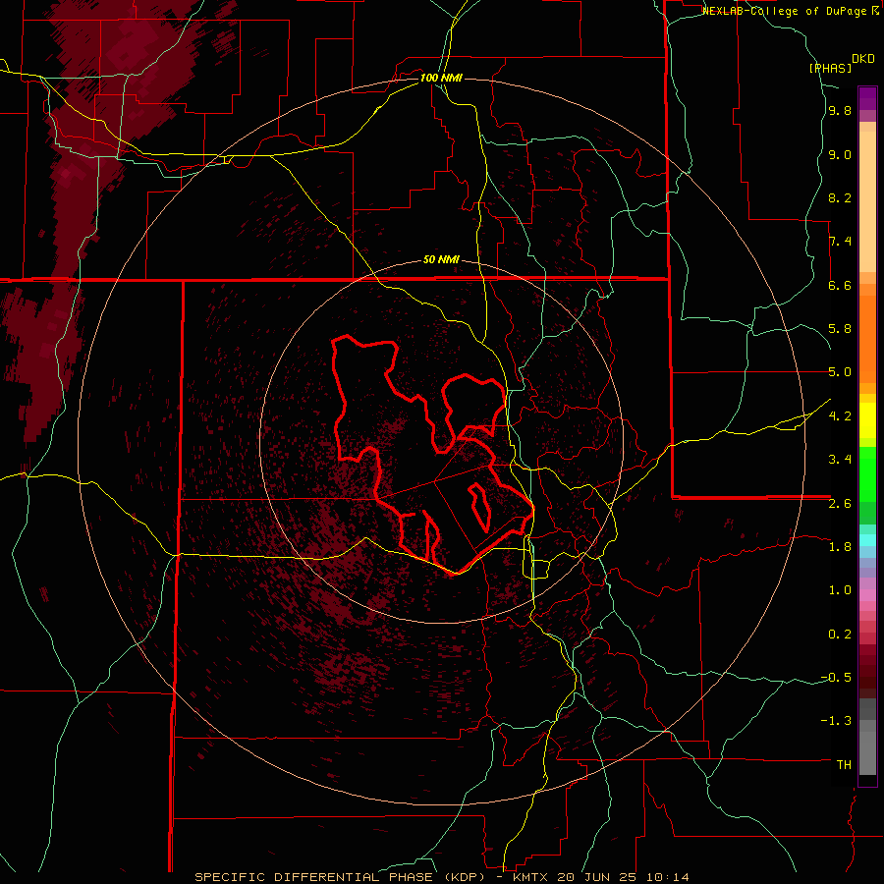Pick the cyan band on the colorbar
This screenshot has height=884, width=884.
tap(867, 540)
